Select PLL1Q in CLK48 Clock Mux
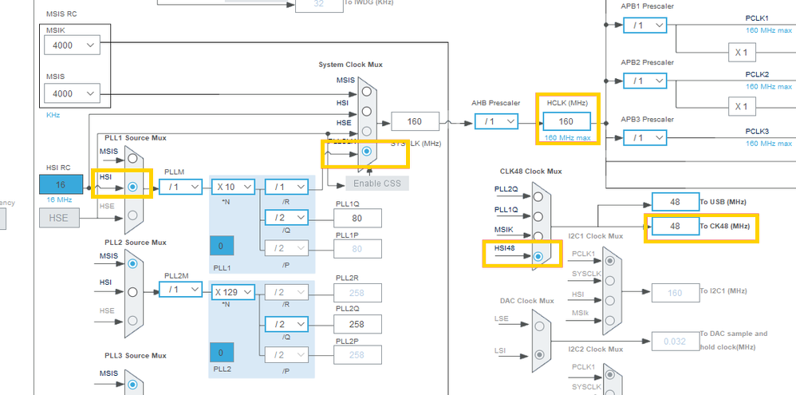Image resolution: width=796 pixels, height=395 pixels. (x=538, y=217)
